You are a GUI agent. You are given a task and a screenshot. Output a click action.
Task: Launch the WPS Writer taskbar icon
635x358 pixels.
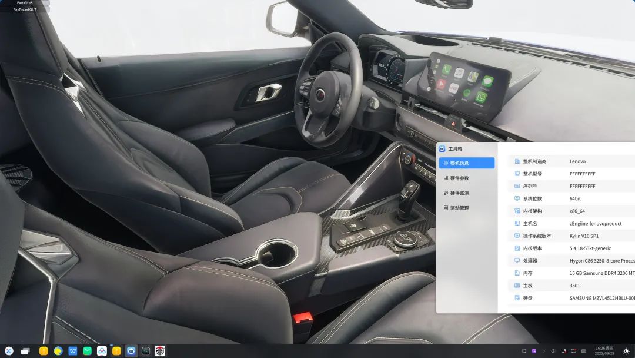(x=73, y=351)
